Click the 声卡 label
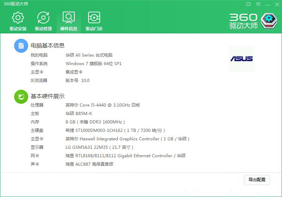This screenshot has width=282, height=197. point(35,164)
